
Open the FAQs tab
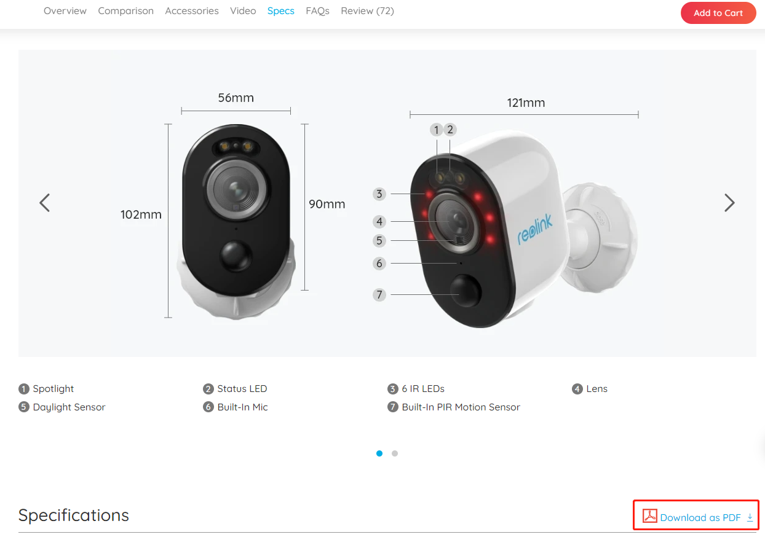point(318,11)
